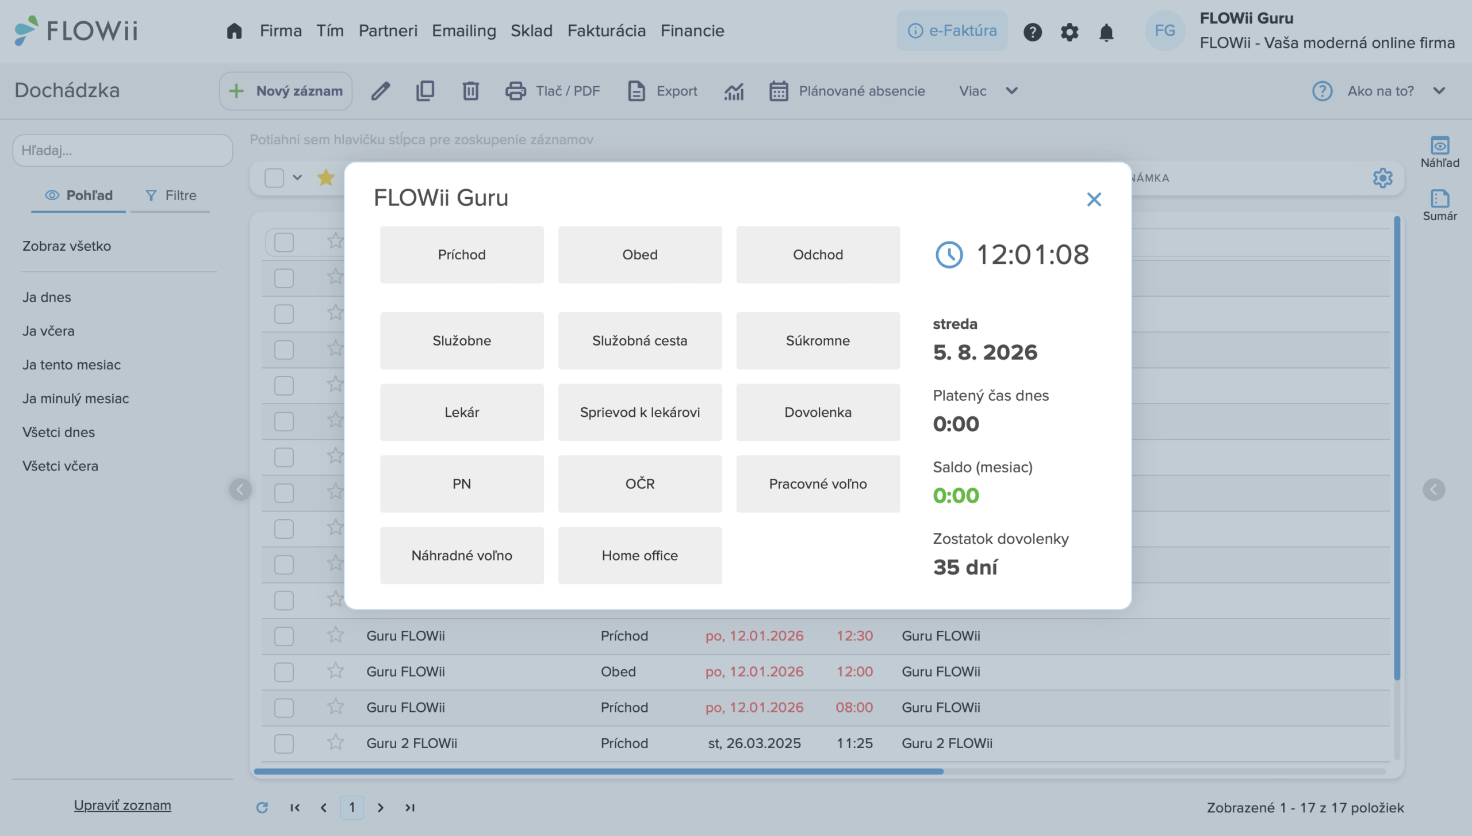This screenshot has width=1472, height=836.
Task: Star the 12:00 Obed record
Action: (335, 671)
